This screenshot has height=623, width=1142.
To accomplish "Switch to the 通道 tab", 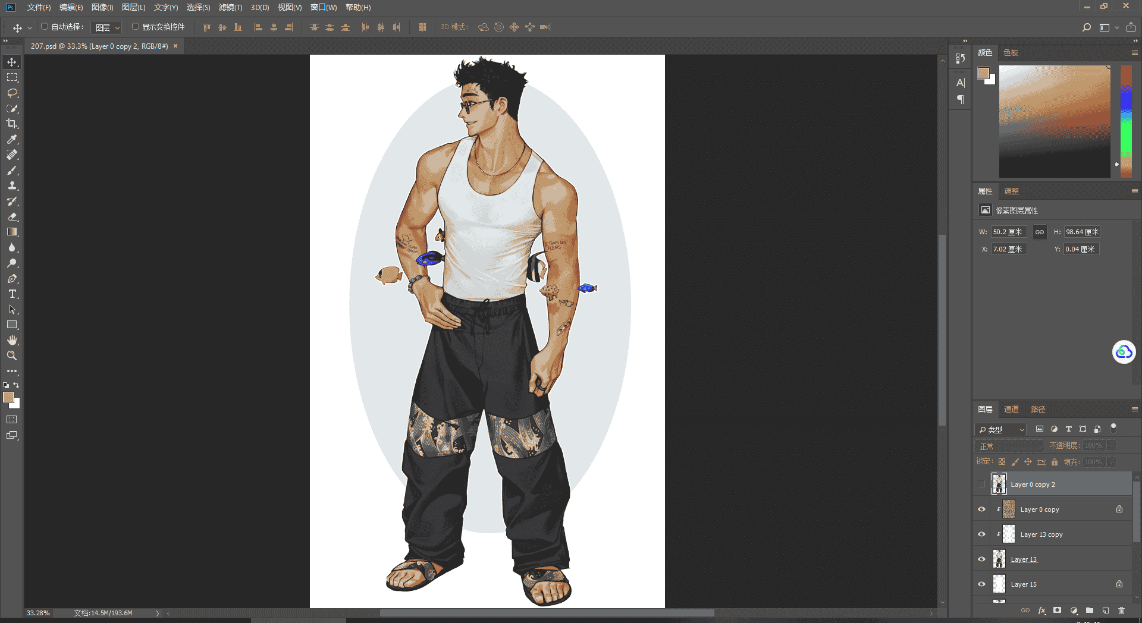I will tap(1011, 409).
